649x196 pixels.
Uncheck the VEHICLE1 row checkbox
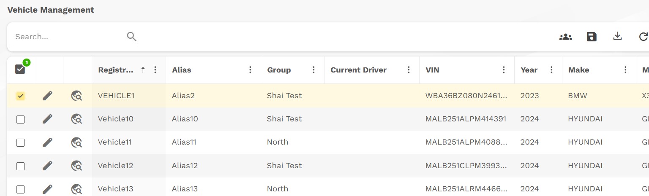coord(20,96)
